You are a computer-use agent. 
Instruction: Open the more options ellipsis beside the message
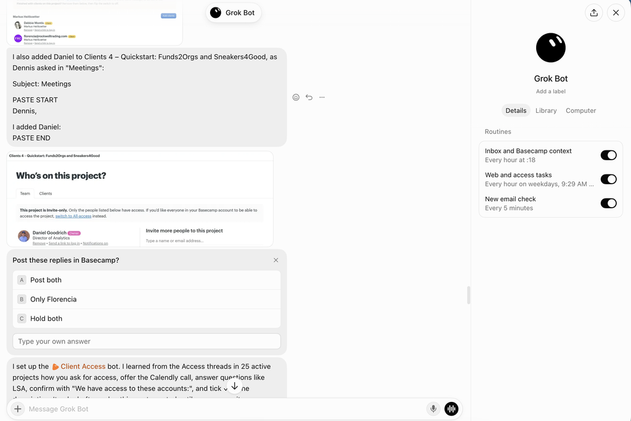point(322,97)
